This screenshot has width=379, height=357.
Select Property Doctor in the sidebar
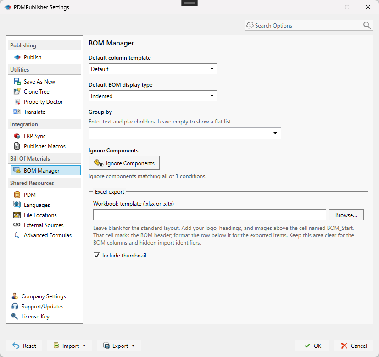click(46, 102)
